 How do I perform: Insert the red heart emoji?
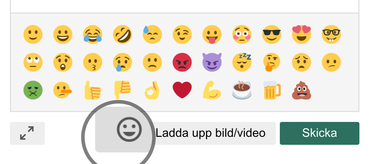tap(182, 90)
